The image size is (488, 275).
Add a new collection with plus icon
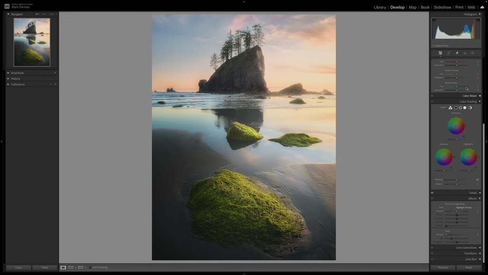[x=55, y=84]
